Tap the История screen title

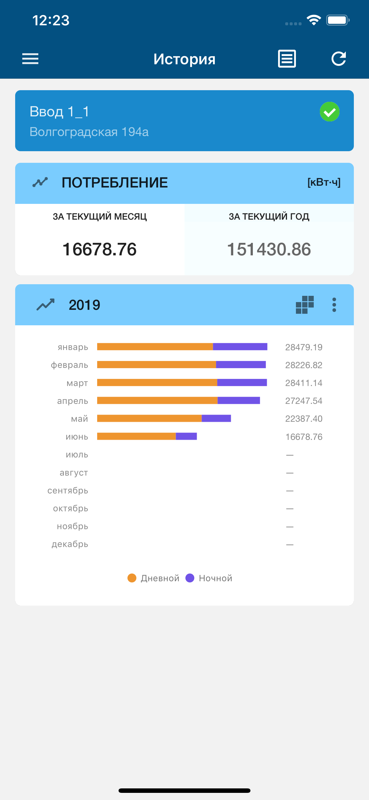click(184, 59)
